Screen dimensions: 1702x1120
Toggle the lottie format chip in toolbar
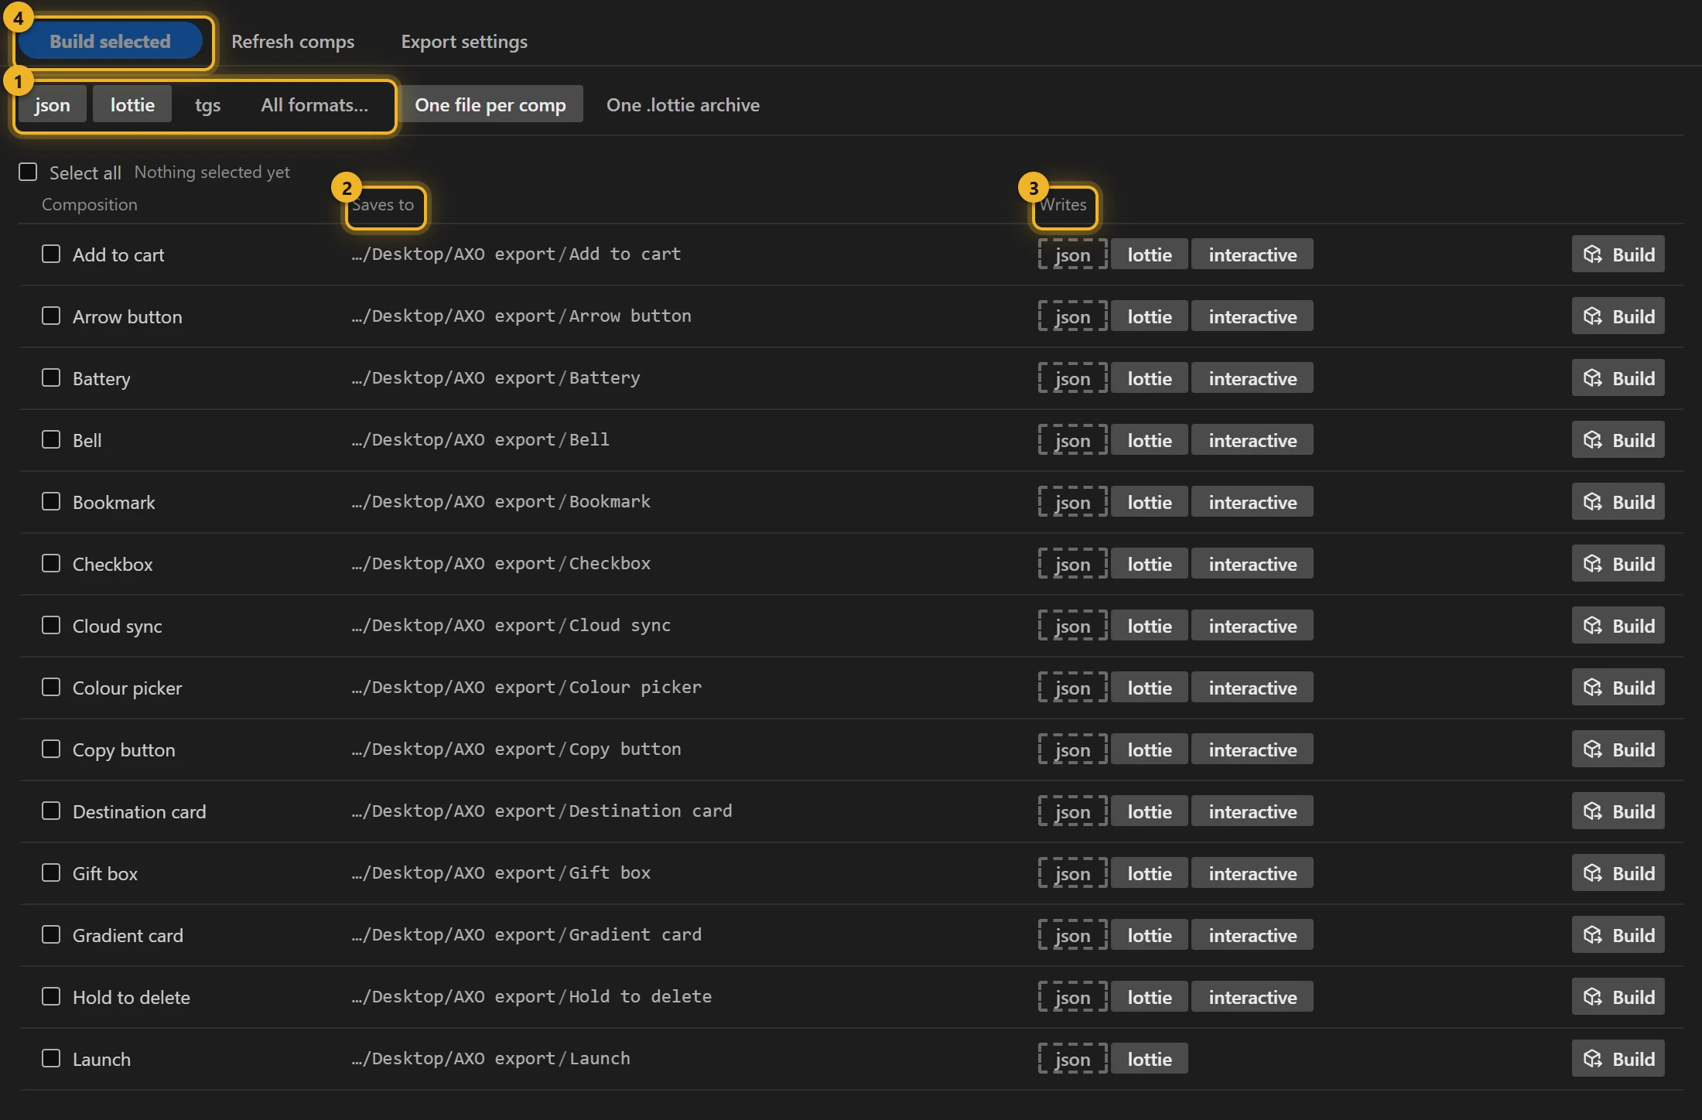[132, 104]
